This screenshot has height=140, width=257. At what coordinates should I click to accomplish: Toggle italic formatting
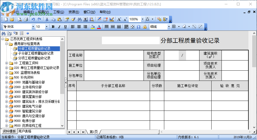59,27
